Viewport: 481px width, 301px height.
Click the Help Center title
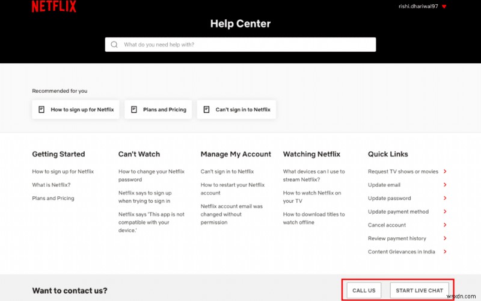click(240, 23)
